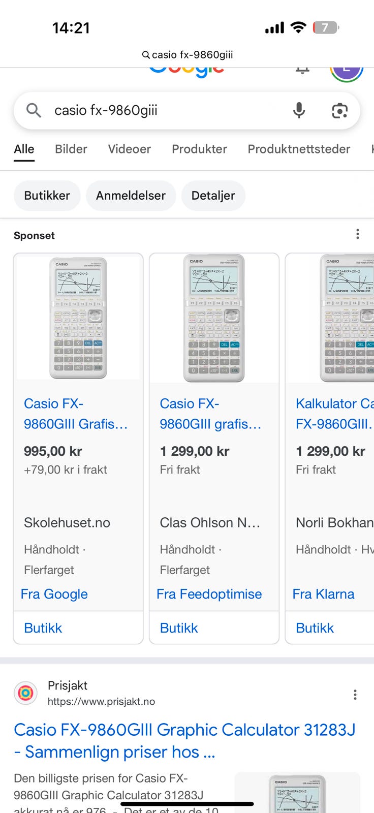Screen dimensions: 374x813
Task: Tap the Fra Feedoptimise link
Action: 209,594
